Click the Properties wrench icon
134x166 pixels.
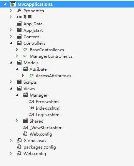tap(19, 11)
